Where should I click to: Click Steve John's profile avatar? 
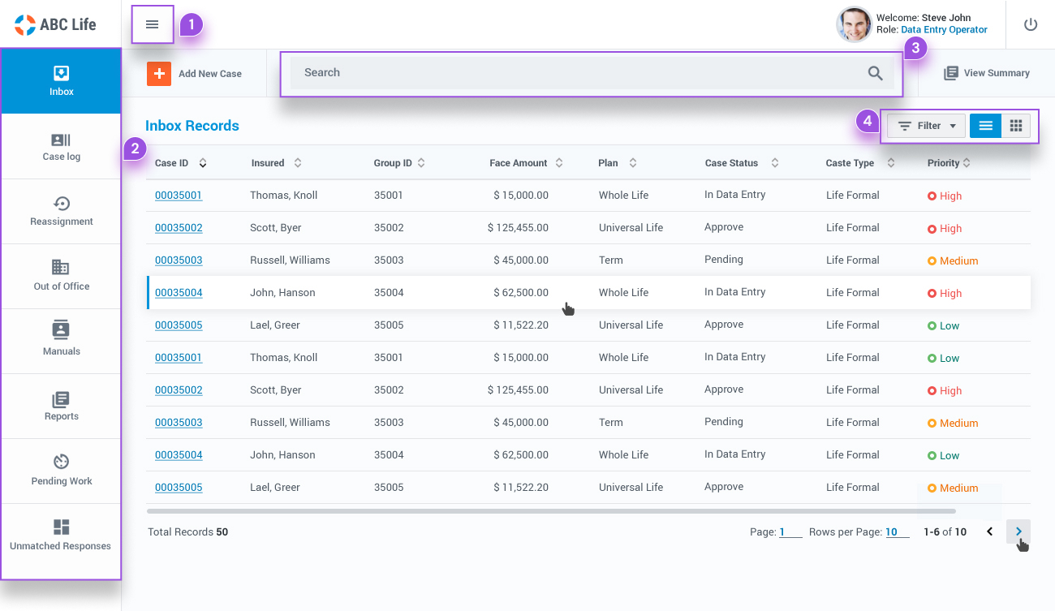coord(854,24)
